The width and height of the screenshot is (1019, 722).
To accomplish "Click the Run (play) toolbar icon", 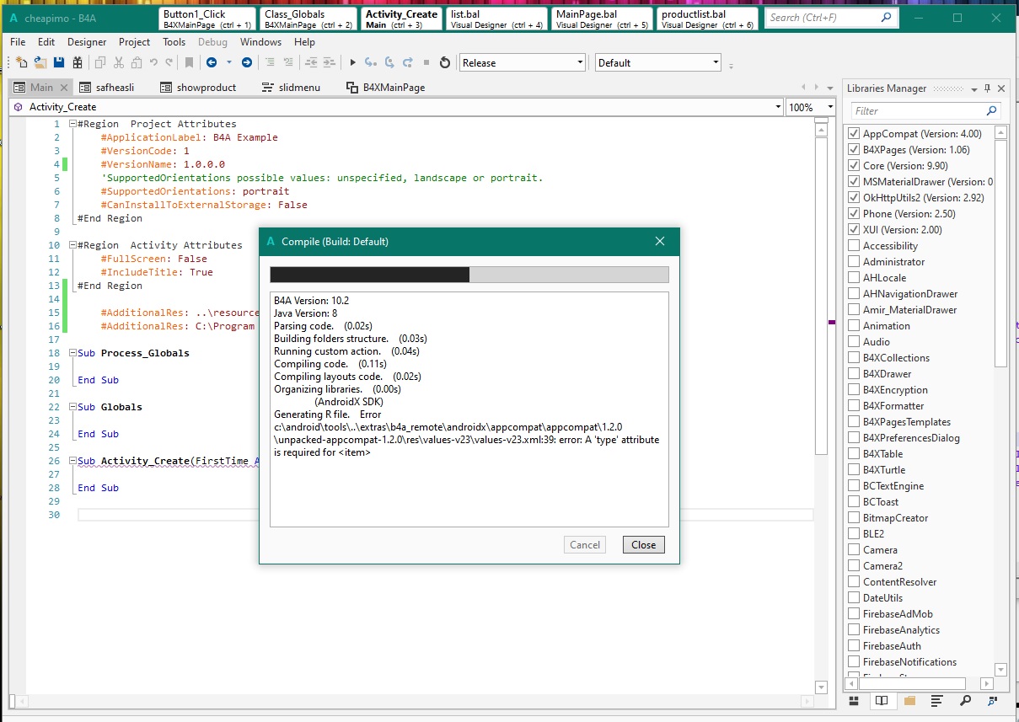I will tap(353, 62).
